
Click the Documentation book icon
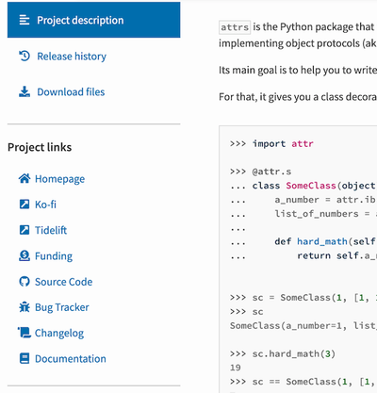click(x=25, y=358)
